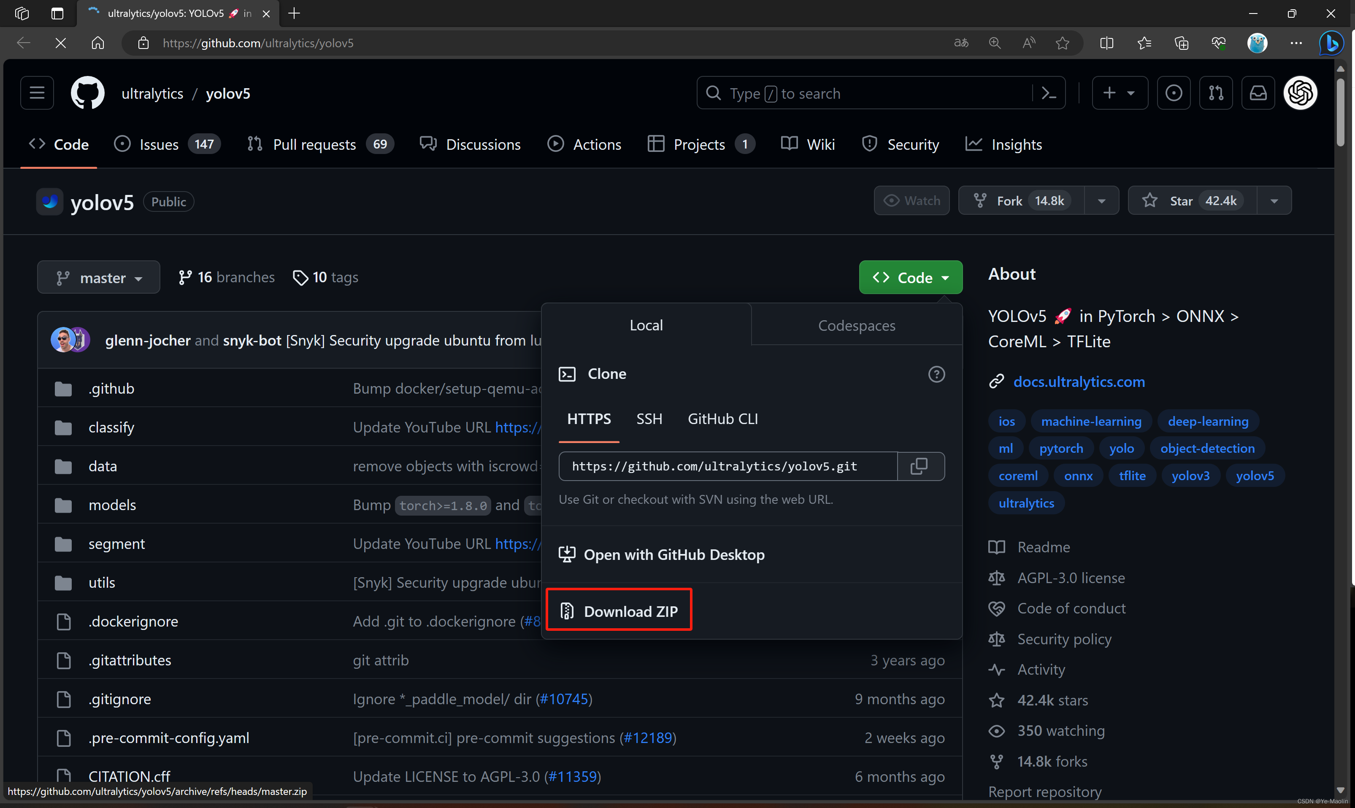Image resolution: width=1355 pixels, height=808 pixels.
Task: Open the GitHub command palette icon
Action: click(1049, 93)
